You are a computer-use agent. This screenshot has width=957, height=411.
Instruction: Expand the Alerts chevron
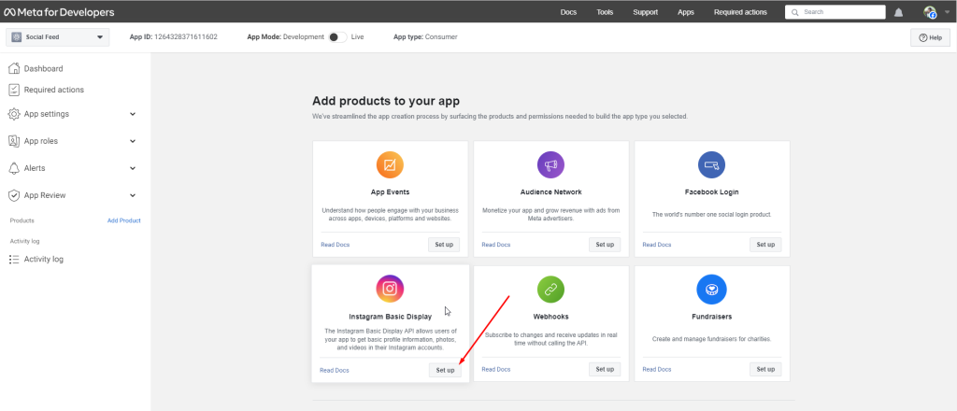click(x=133, y=168)
